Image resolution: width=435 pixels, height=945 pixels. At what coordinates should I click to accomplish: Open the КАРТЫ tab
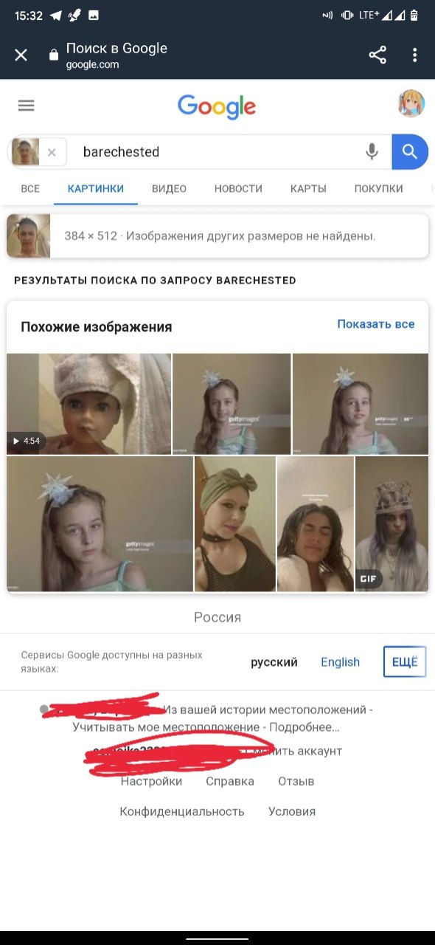308,189
